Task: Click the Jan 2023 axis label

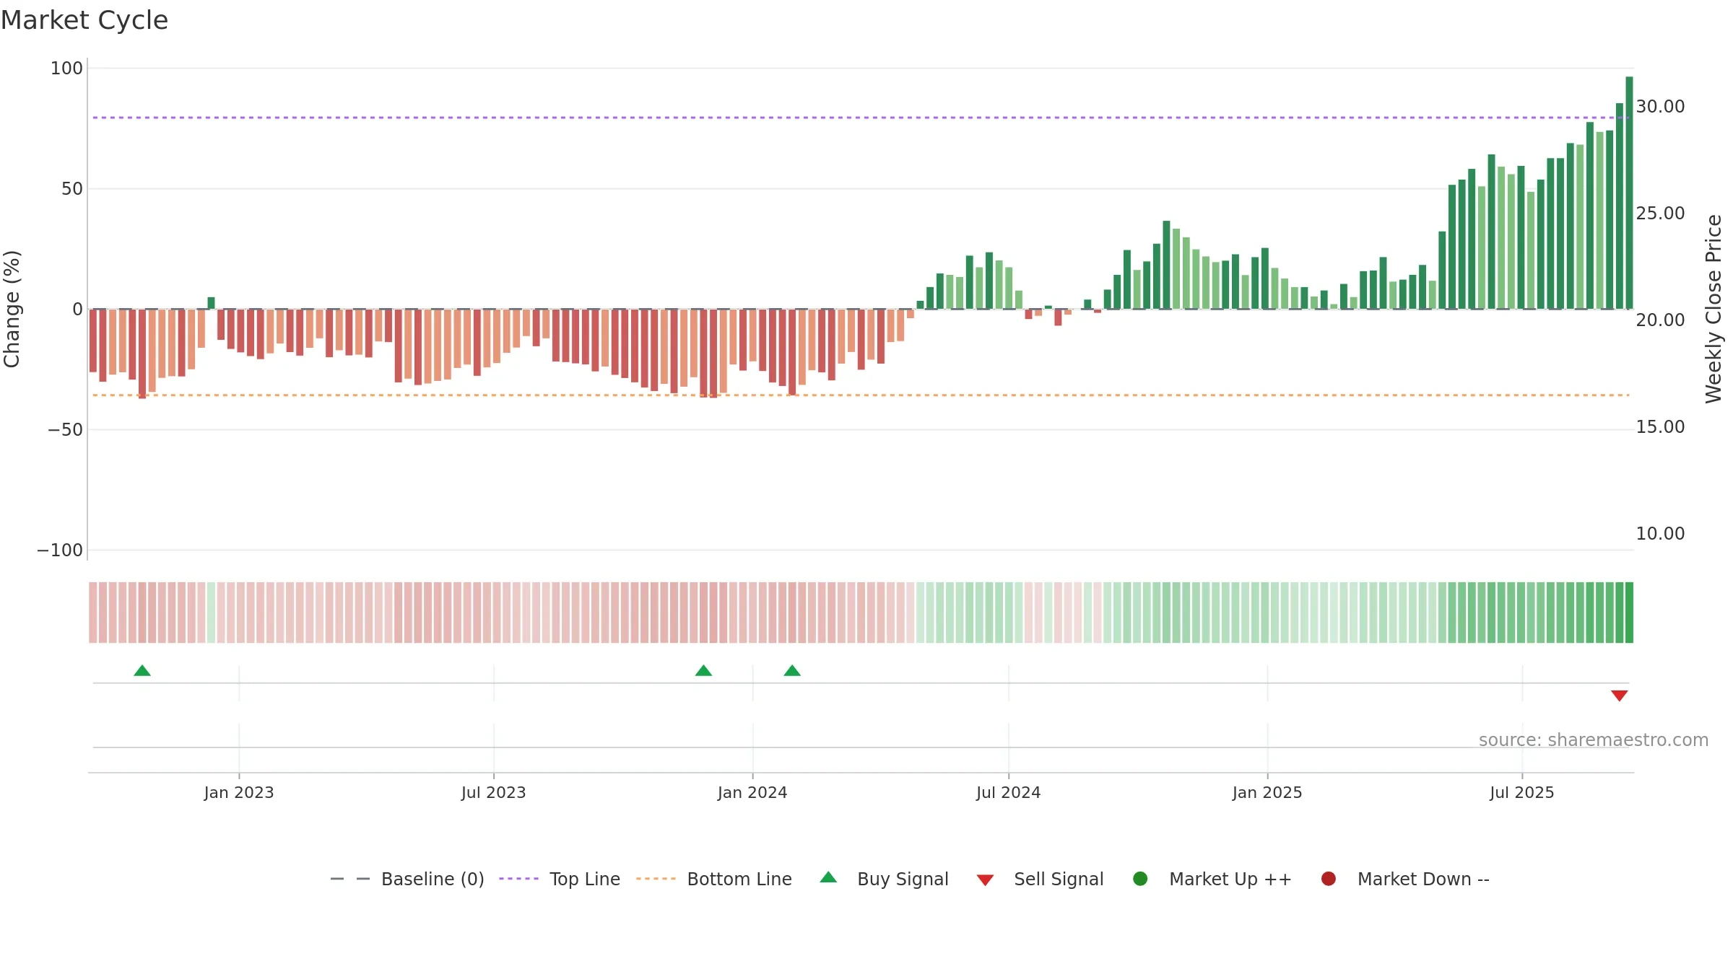Action: click(239, 793)
